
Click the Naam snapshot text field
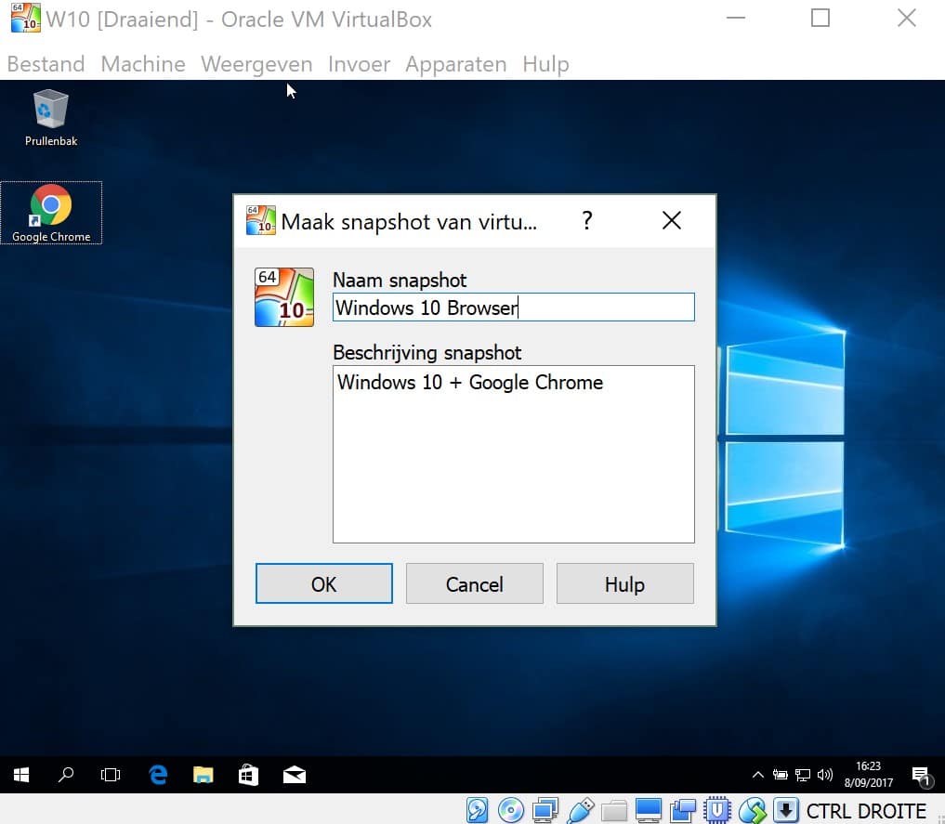coord(513,307)
